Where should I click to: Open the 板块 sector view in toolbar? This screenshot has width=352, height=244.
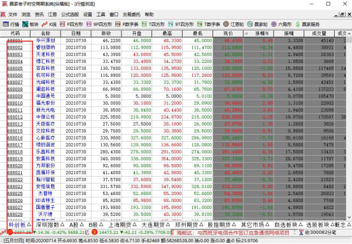tap(31, 24)
